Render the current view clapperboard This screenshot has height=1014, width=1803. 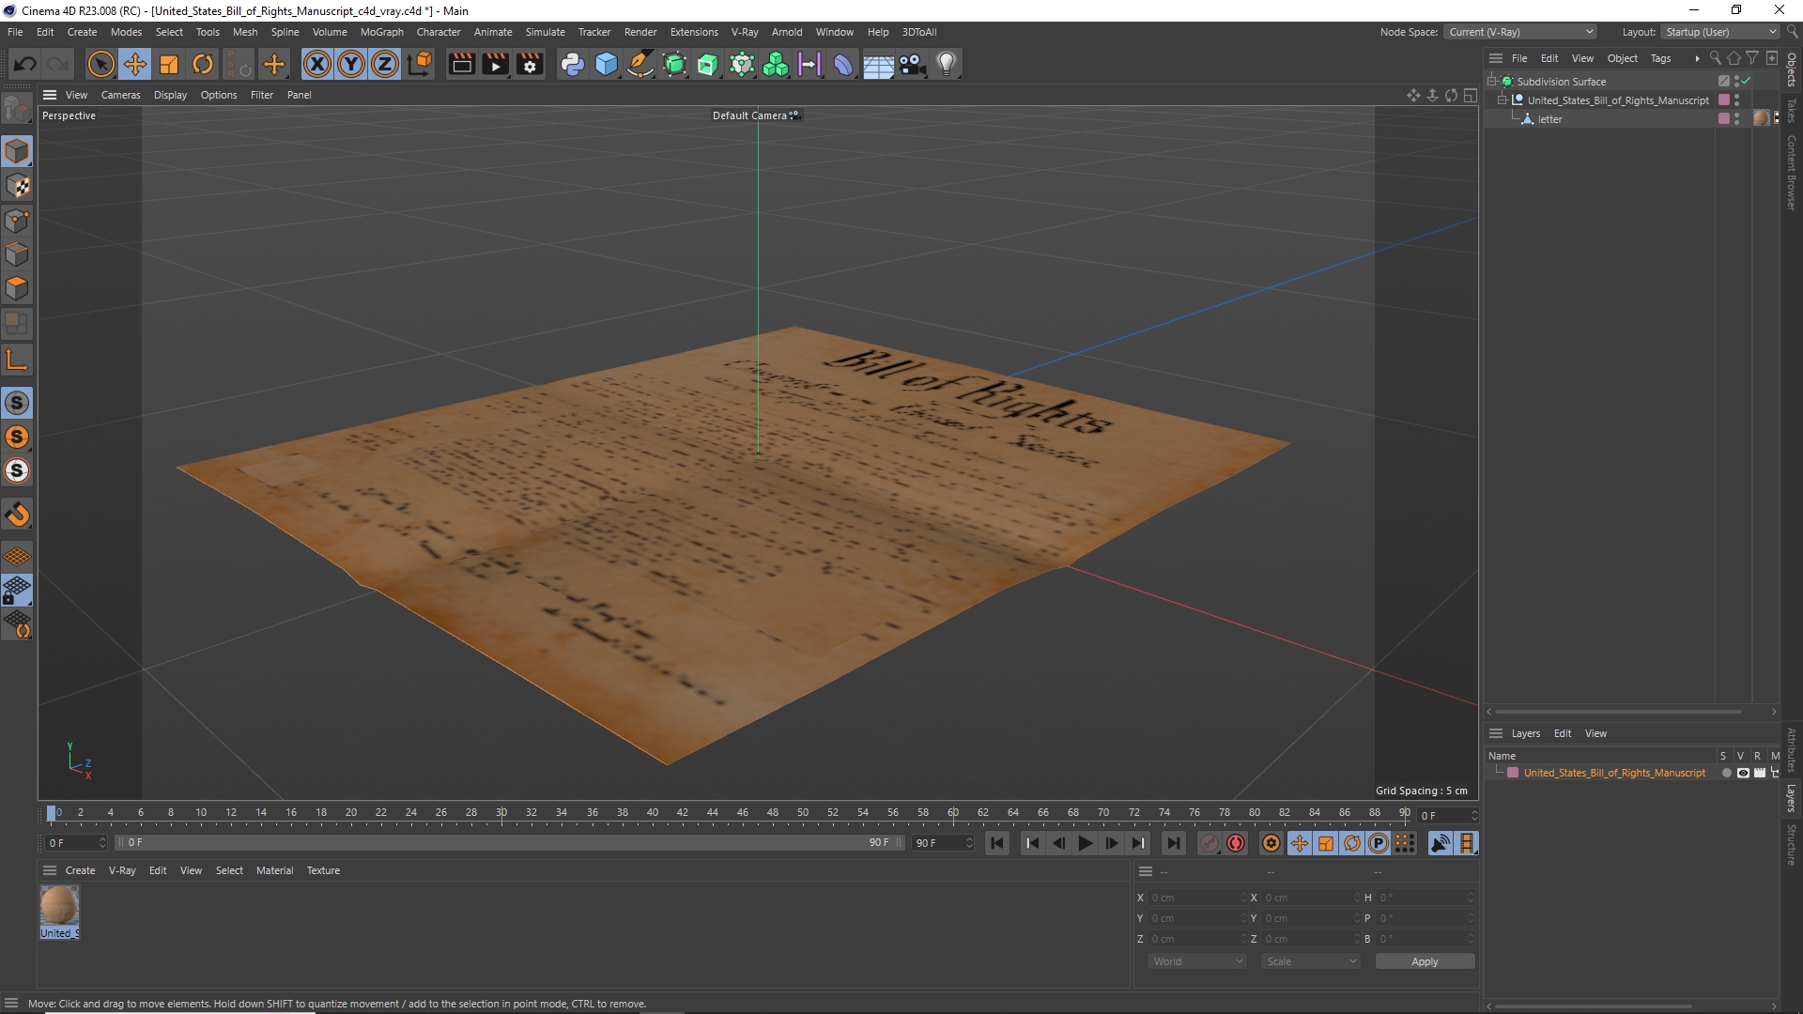pyautogui.click(x=461, y=64)
